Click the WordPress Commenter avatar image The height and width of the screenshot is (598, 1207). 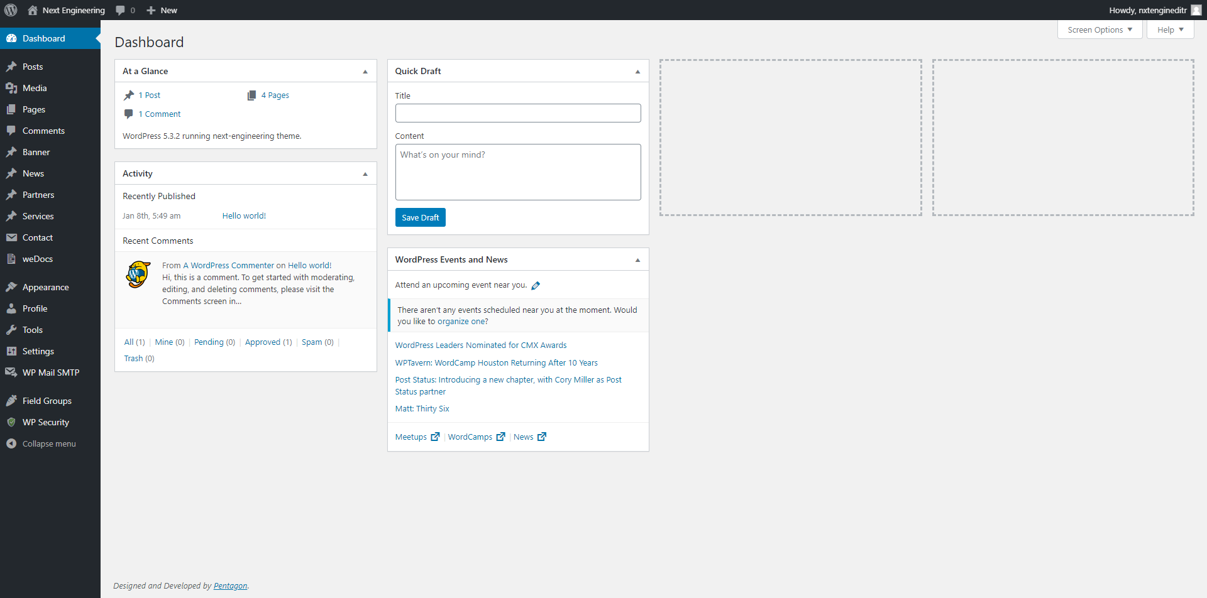[x=138, y=275]
